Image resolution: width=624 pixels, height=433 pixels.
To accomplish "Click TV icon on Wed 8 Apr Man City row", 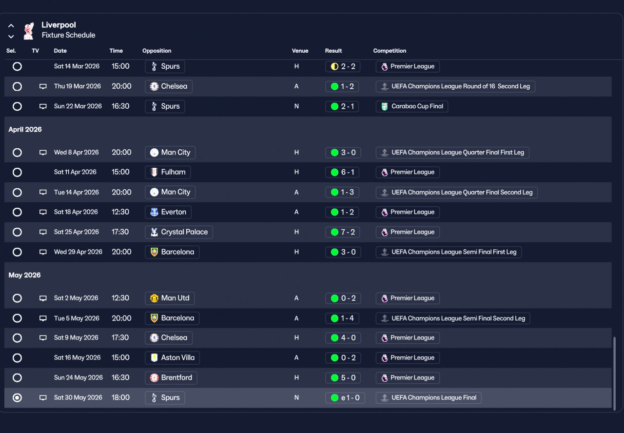I will (43, 153).
